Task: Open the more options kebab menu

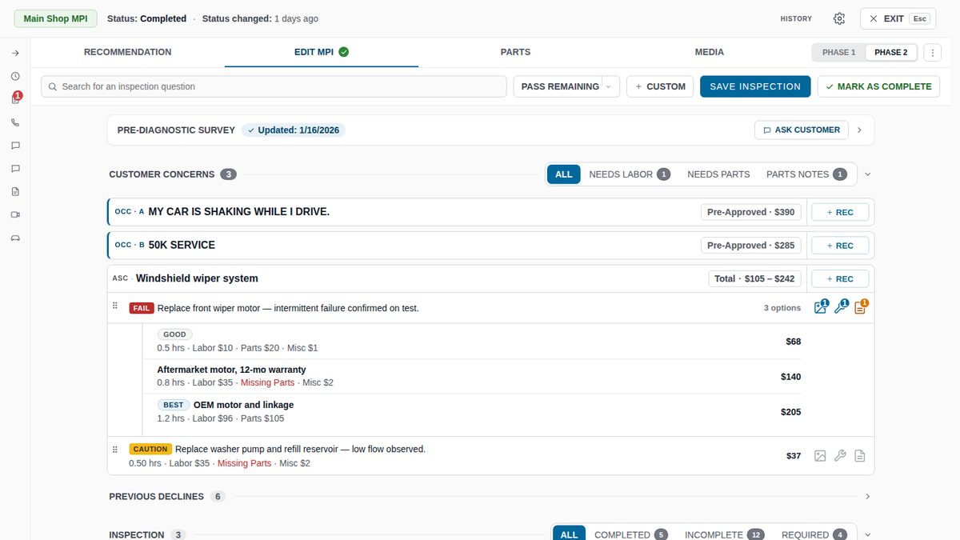Action: coord(932,53)
